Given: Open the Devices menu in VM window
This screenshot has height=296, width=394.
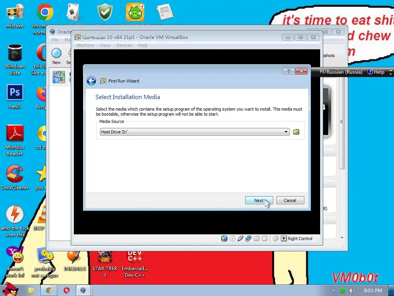Looking at the screenshot, I should [x=124, y=45].
